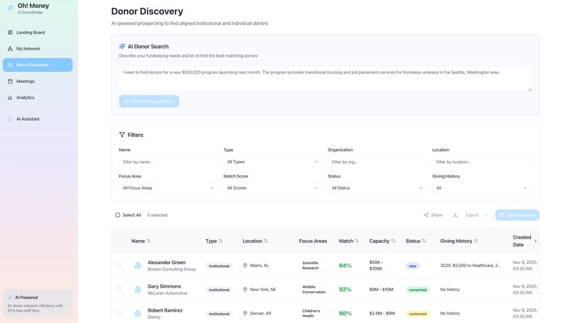This screenshot has height=323, width=573.
Task: Click the Donor Discovery people icon
Action: [x=10, y=65]
